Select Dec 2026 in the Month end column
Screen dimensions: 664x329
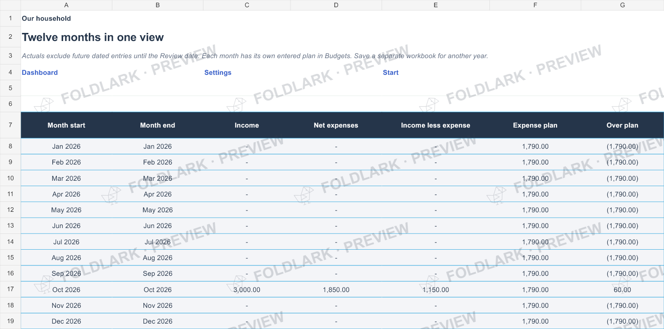click(x=157, y=321)
